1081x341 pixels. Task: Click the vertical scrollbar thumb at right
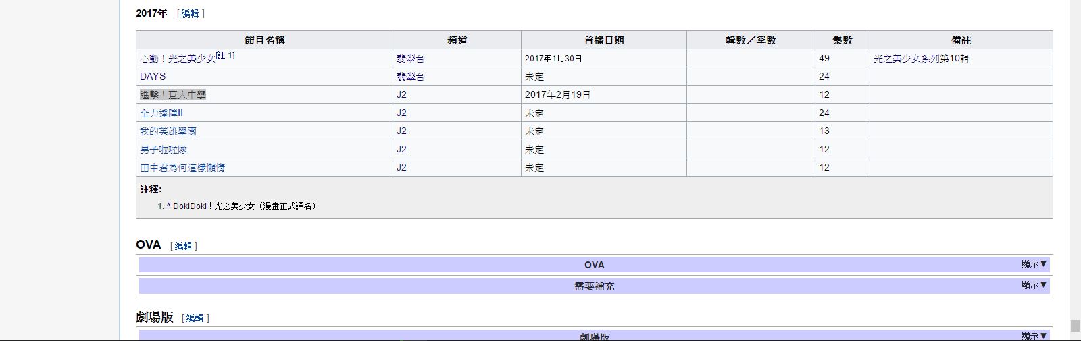[1075, 326]
